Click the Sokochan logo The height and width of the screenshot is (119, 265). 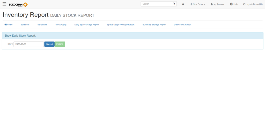click(x=18, y=4)
